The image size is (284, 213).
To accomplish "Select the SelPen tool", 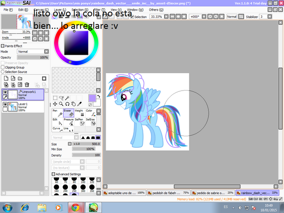I will pyautogui.click(x=80, y=122).
